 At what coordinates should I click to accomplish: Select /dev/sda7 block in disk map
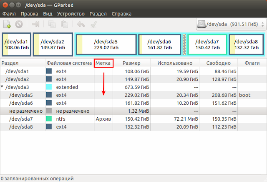pyautogui.click(x=207, y=45)
